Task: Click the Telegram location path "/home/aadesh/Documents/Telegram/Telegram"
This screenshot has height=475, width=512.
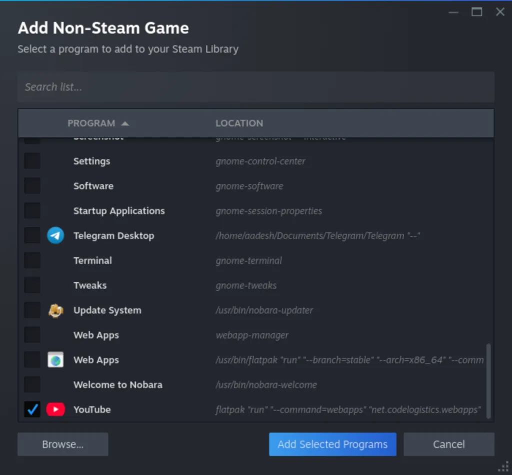Action: click(310, 236)
